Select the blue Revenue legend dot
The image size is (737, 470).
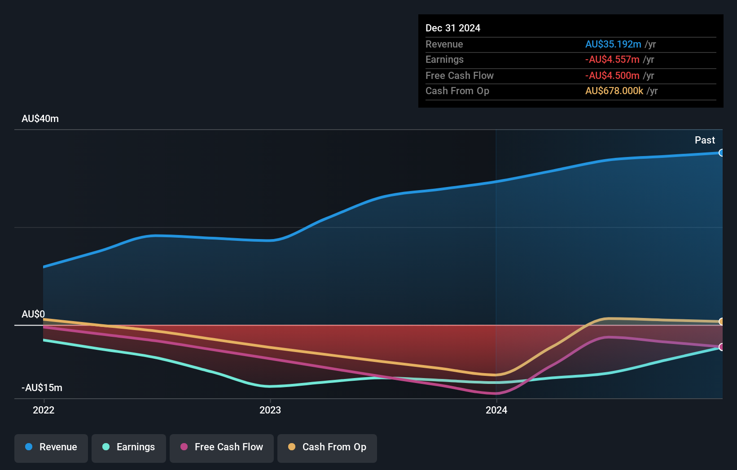click(x=30, y=447)
